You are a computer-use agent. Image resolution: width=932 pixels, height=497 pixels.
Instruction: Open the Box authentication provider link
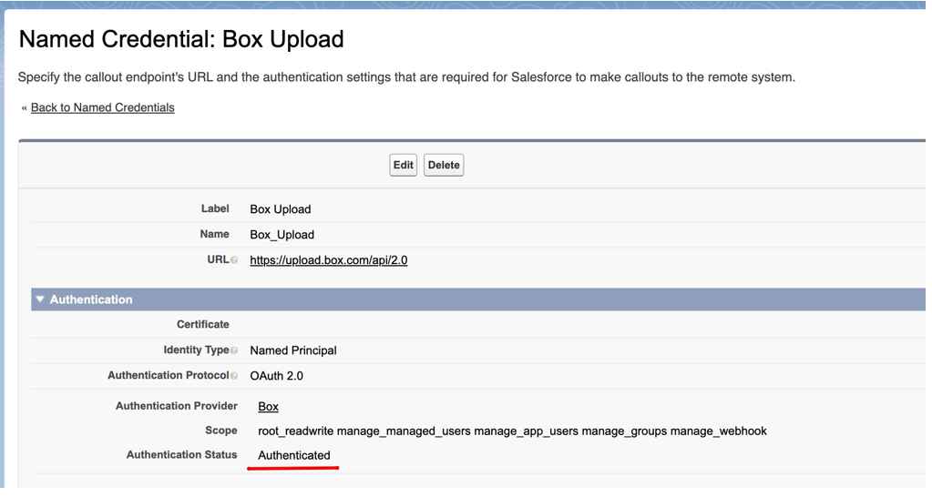268,407
